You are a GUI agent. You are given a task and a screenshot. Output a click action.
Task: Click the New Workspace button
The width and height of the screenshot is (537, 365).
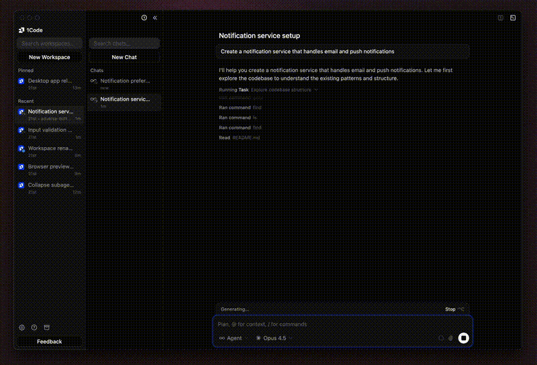coord(49,57)
